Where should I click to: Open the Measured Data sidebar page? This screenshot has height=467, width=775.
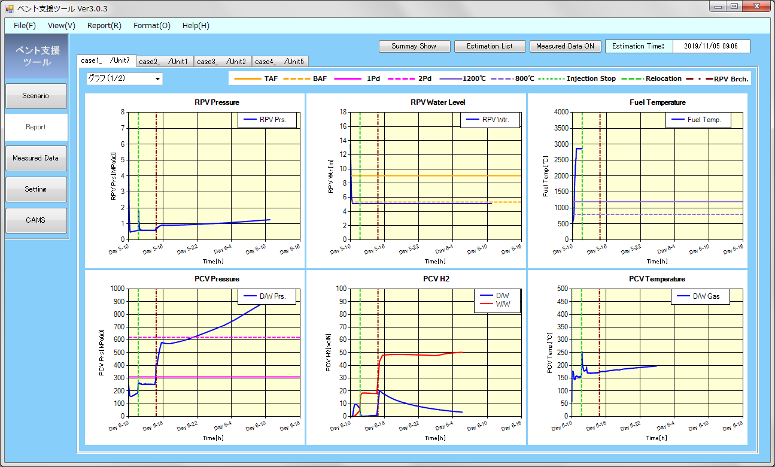[x=36, y=158]
